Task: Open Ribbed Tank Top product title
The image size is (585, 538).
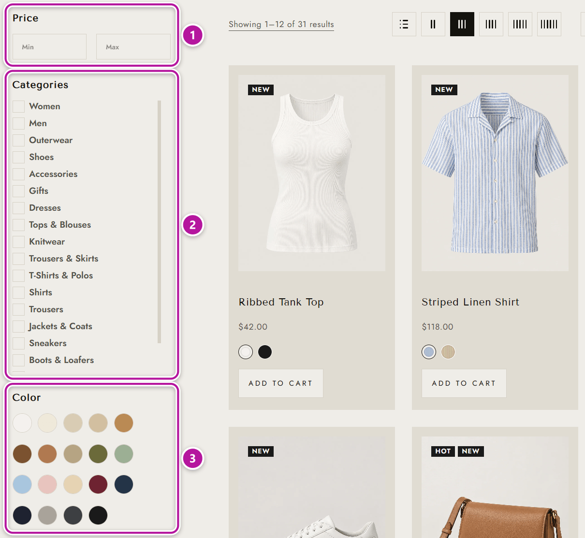Action: pyautogui.click(x=281, y=302)
